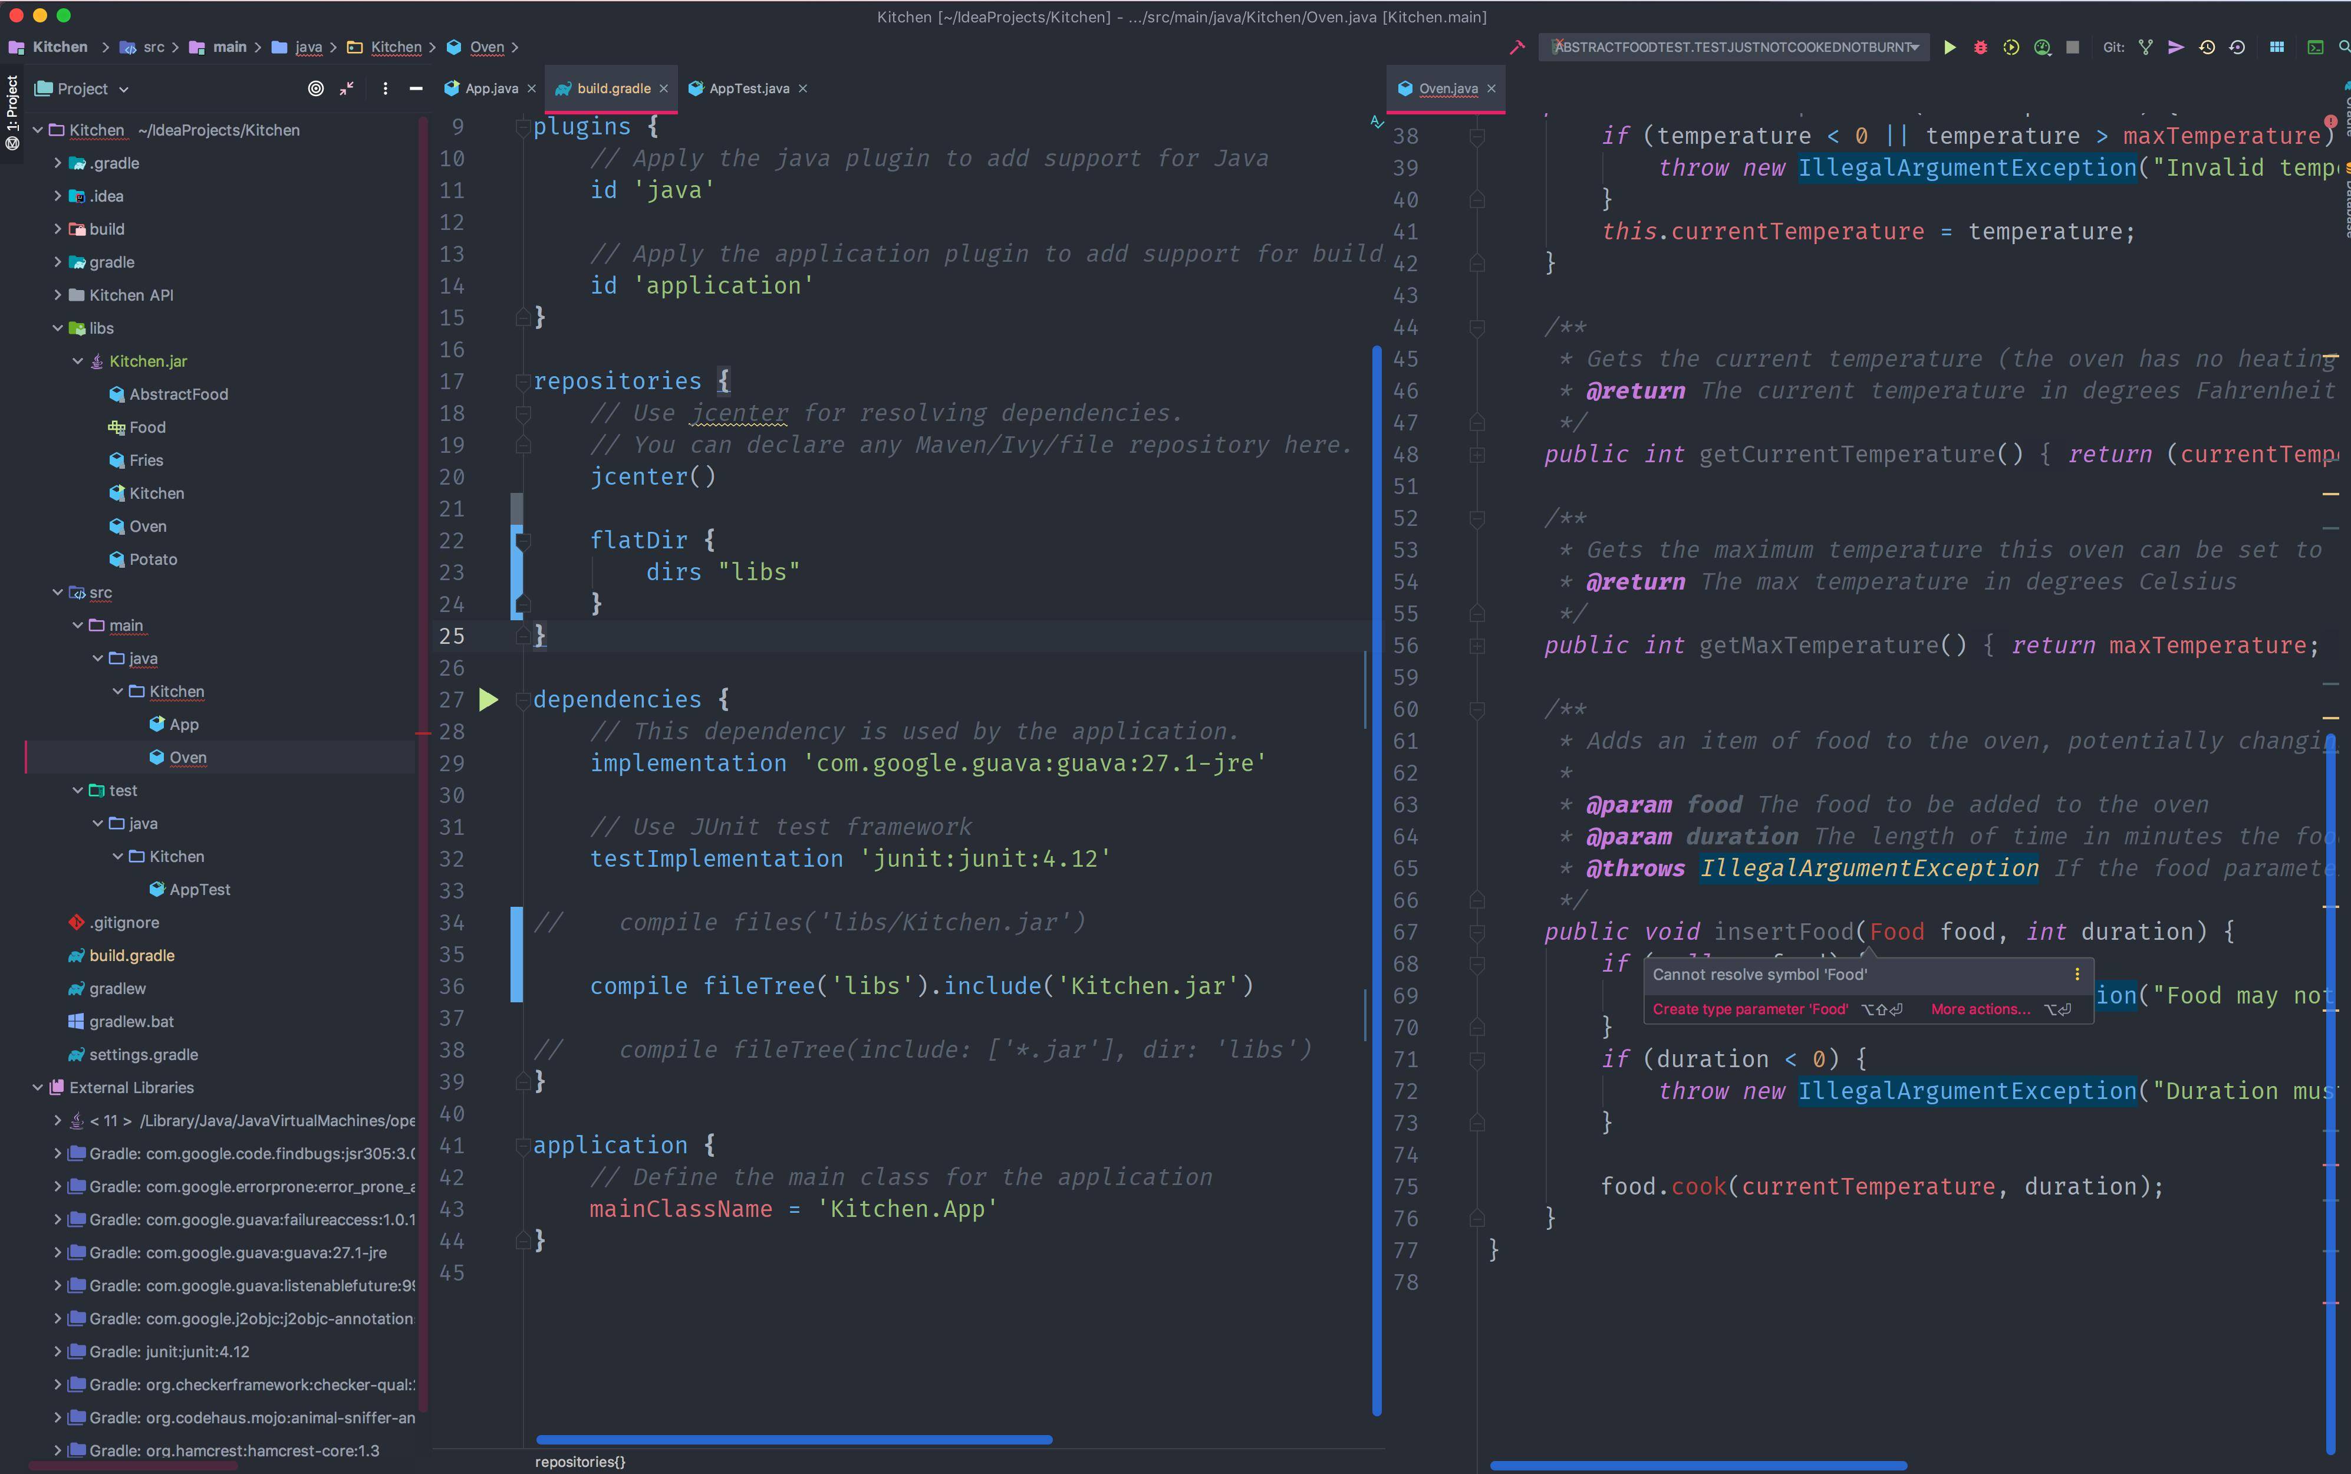Image resolution: width=2351 pixels, height=1474 pixels.
Task: Close the App.java tab
Action: click(x=531, y=88)
